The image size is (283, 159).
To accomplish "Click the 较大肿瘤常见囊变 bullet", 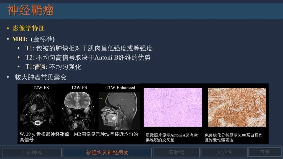I will [41, 77].
